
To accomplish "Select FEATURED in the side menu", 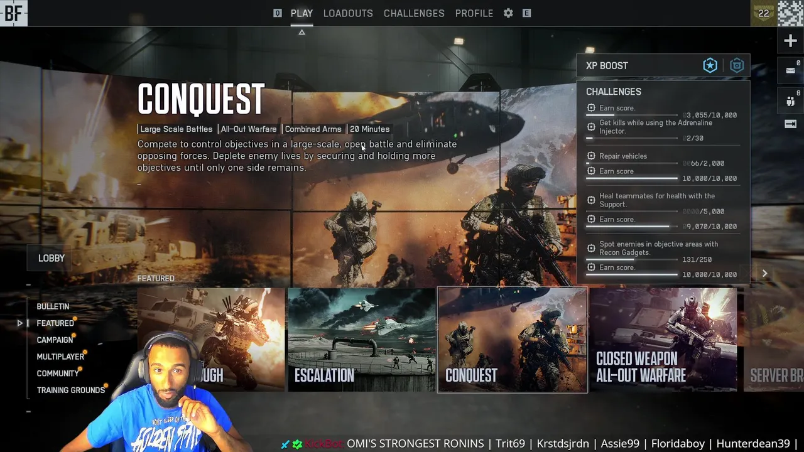I will [55, 323].
